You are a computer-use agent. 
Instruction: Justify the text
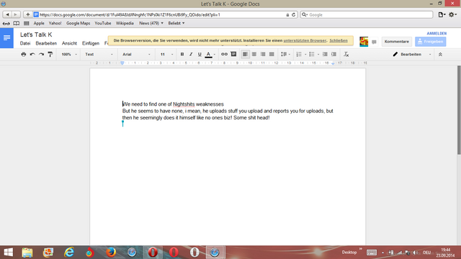(x=272, y=55)
